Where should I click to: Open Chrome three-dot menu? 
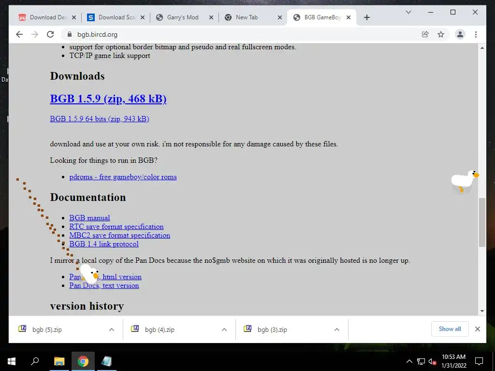point(476,34)
